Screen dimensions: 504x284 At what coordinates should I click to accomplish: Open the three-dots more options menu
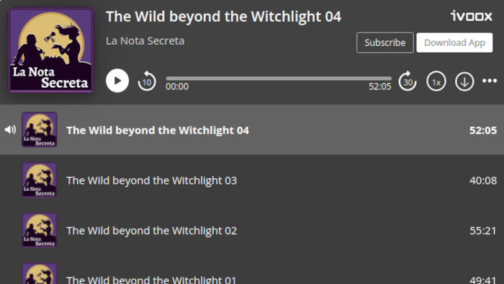[x=490, y=81]
